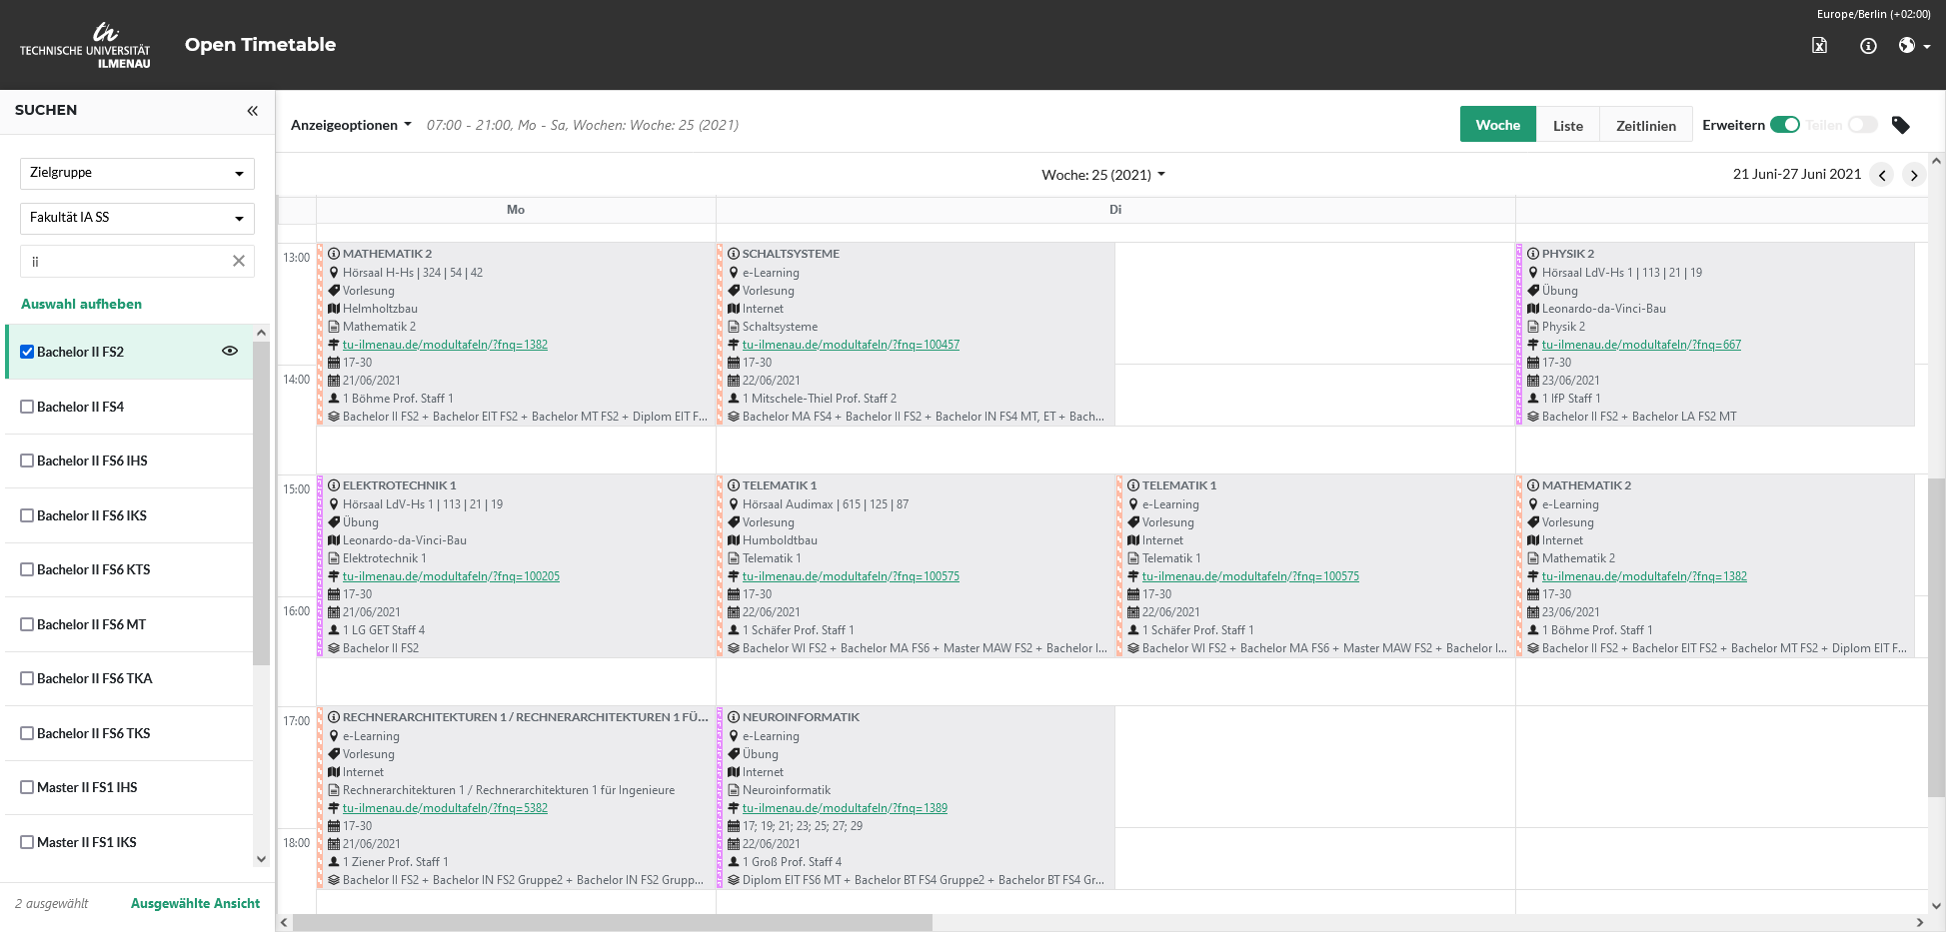Toggle visibility eye for Bachelor II FS2
This screenshot has height=932, width=1946.
230,351
